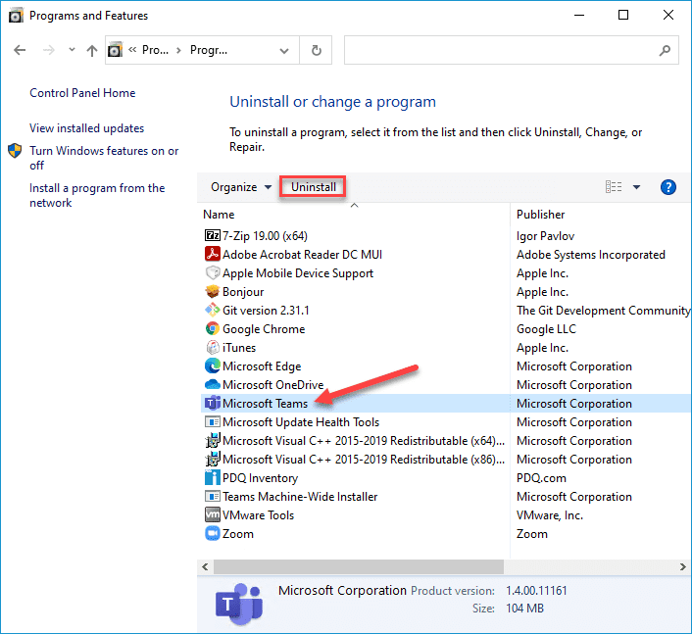692x634 pixels.
Task: Select the iTunes entry text
Action: click(239, 348)
